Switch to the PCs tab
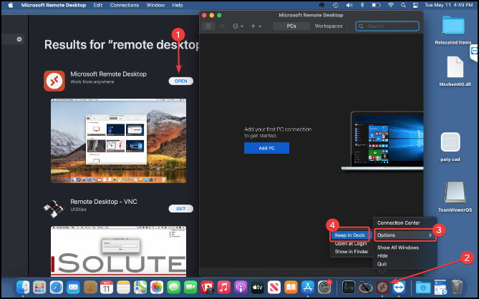This screenshot has height=299, width=479. pyautogui.click(x=290, y=26)
